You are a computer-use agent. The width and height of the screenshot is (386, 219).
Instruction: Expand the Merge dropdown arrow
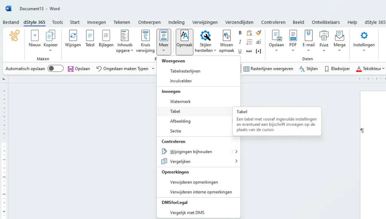[x=340, y=50]
